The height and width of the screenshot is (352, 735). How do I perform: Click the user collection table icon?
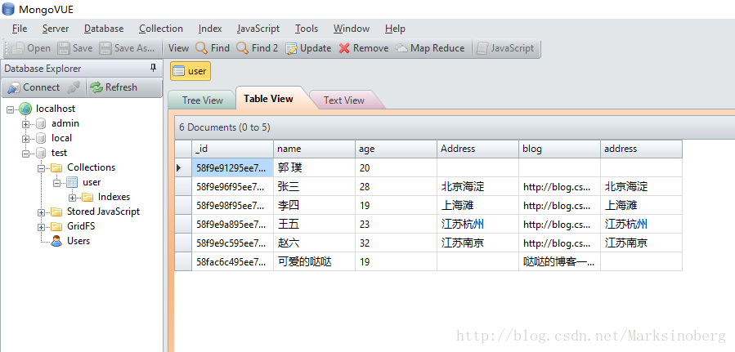[72, 182]
